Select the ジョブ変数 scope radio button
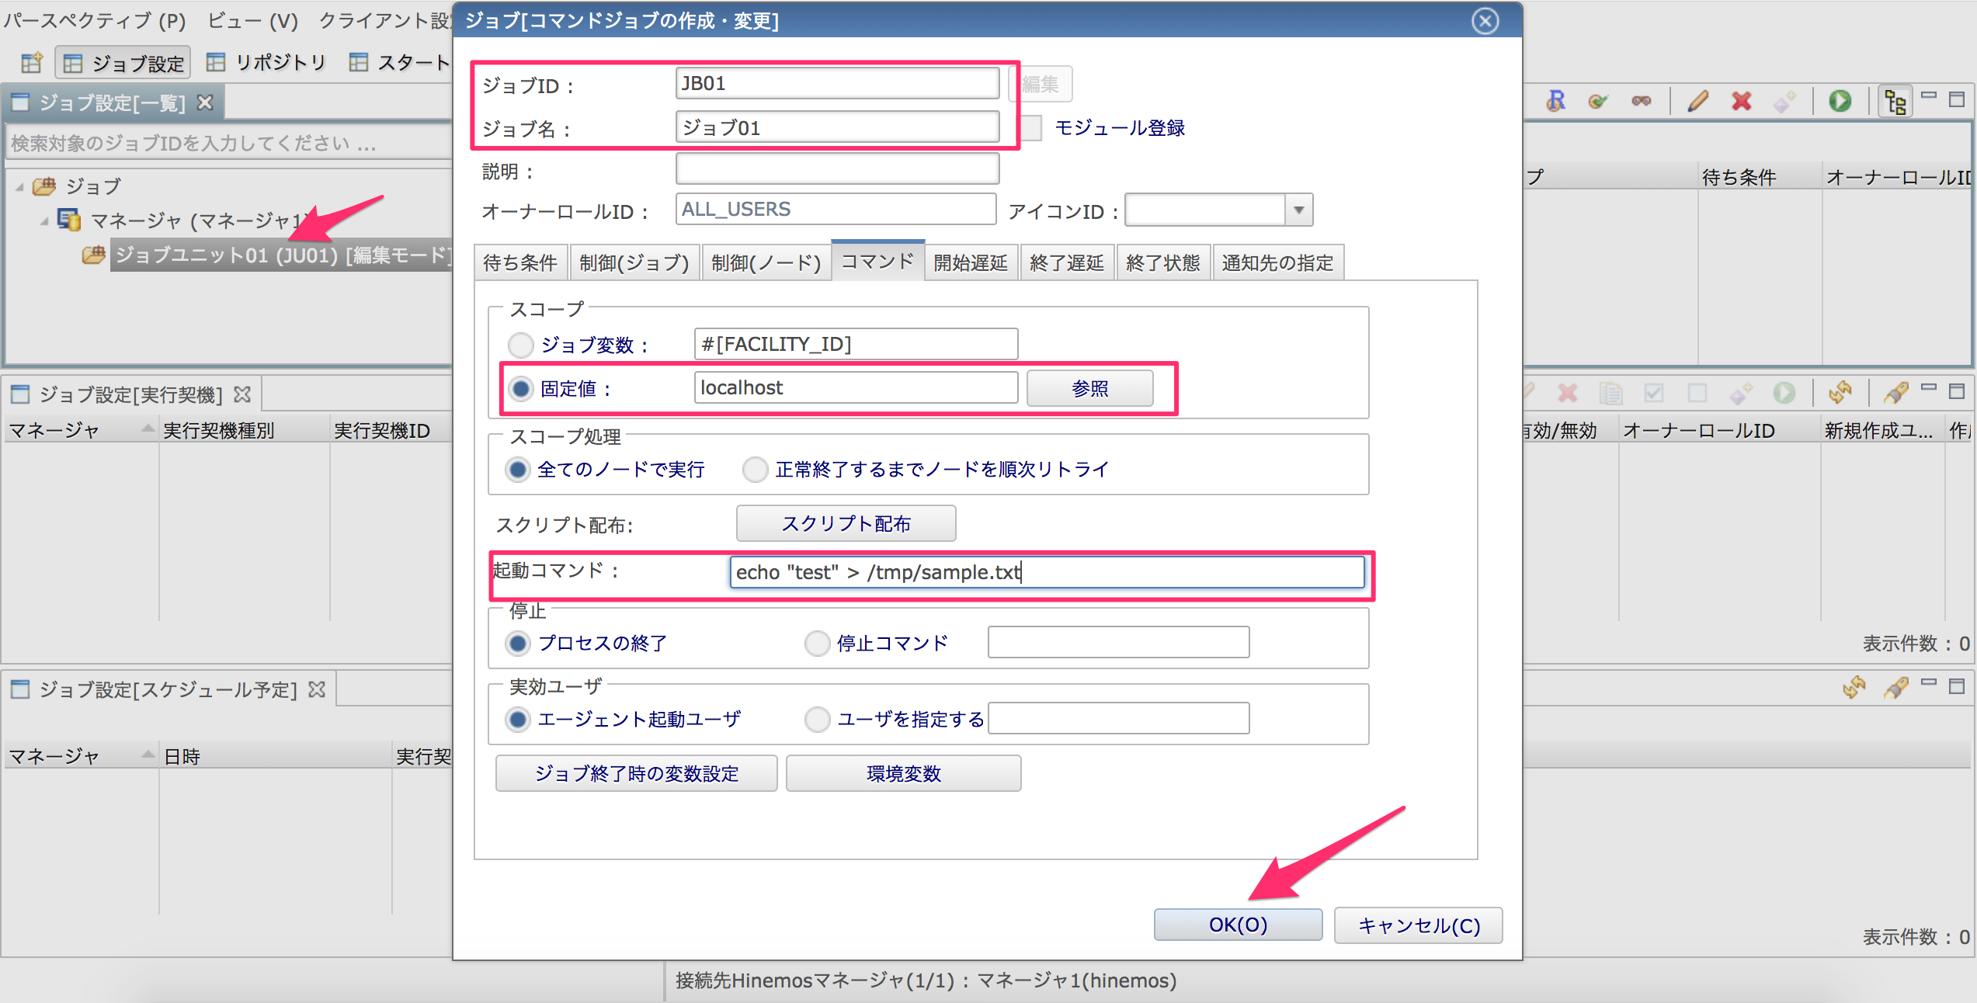Screen dimensions: 1977x1003 tap(520, 345)
